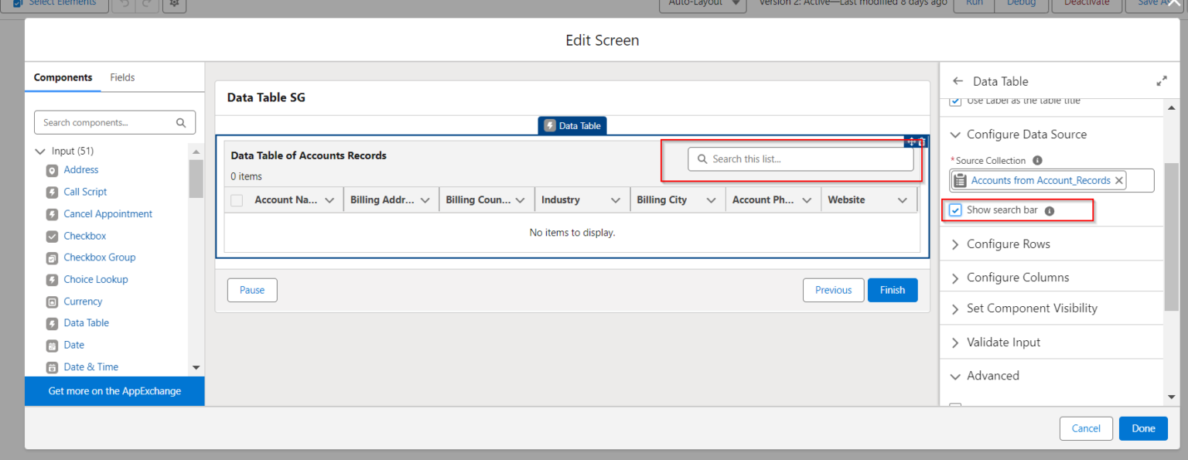
Task: Uncheck the Show search bar checkbox
Action: pyautogui.click(x=956, y=210)
